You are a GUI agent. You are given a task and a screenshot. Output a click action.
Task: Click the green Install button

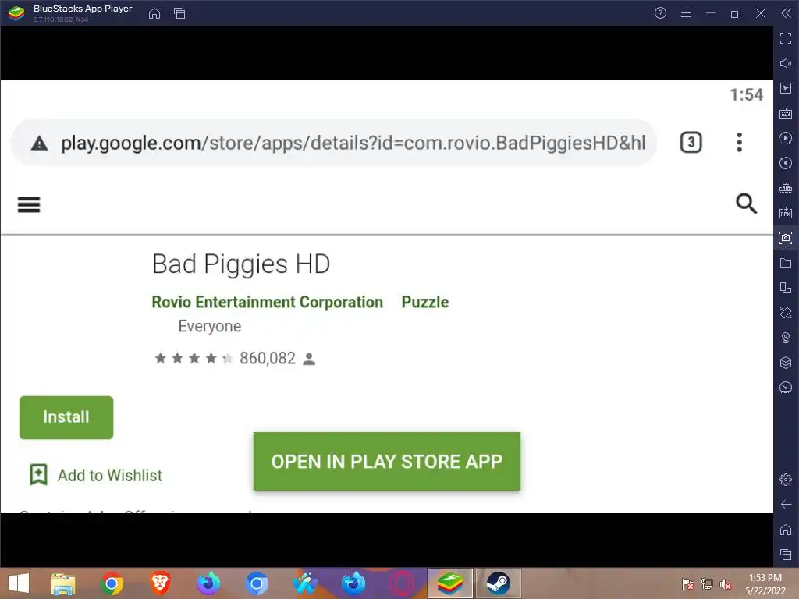[66, 417]
